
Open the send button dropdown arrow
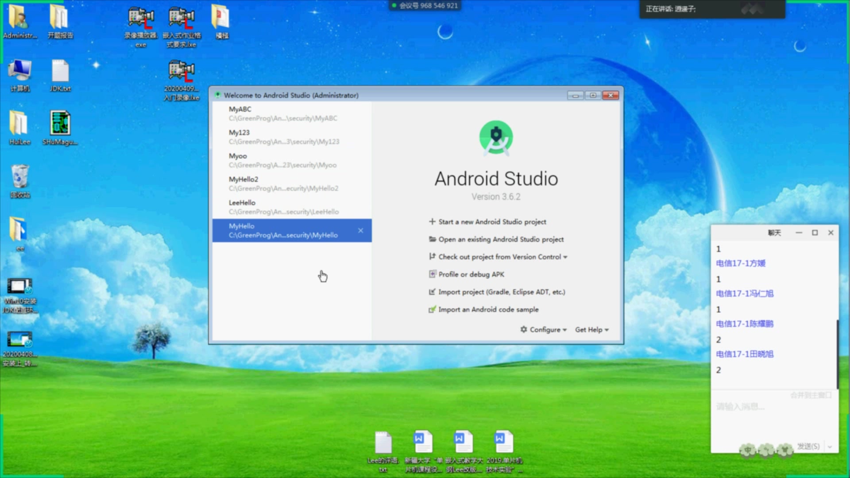pyautogui.click(x=830, y=447)
